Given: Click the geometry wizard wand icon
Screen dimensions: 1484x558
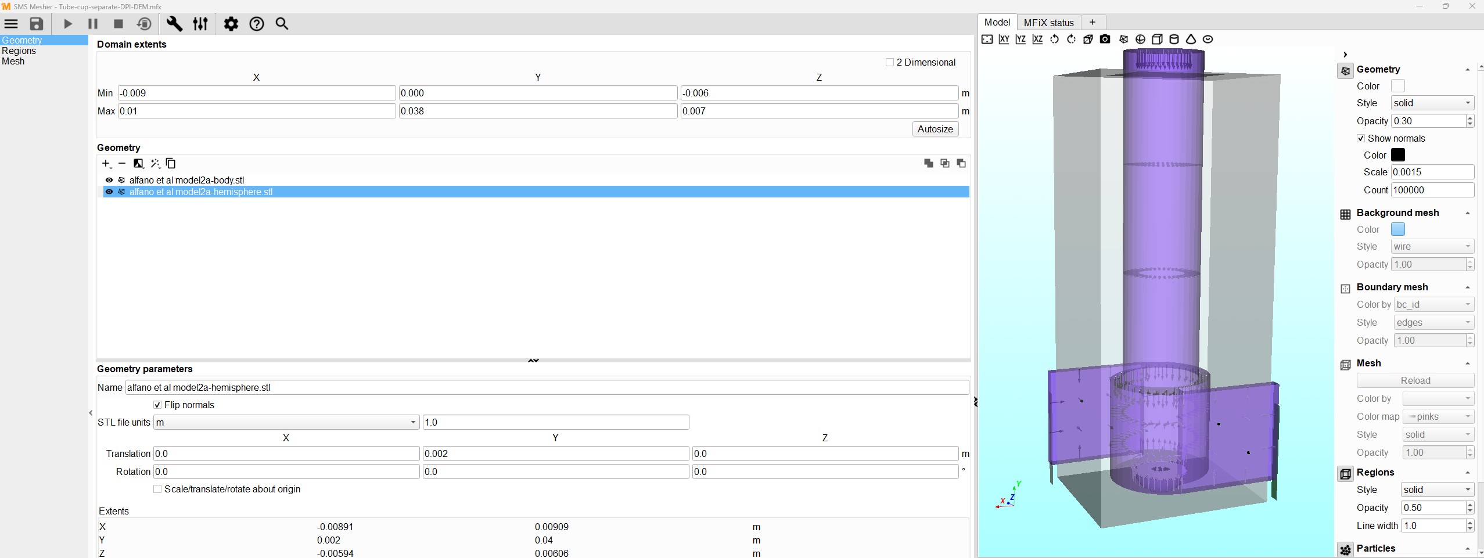Looking at the screenshot, I should pyautogui.click(x=155, y=164).
